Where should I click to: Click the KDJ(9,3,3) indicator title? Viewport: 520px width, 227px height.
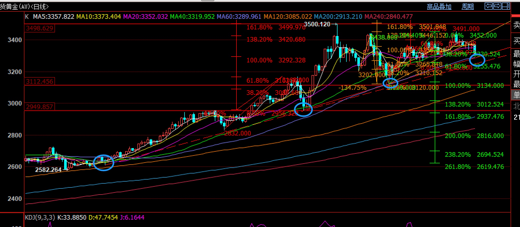(40, 217)
